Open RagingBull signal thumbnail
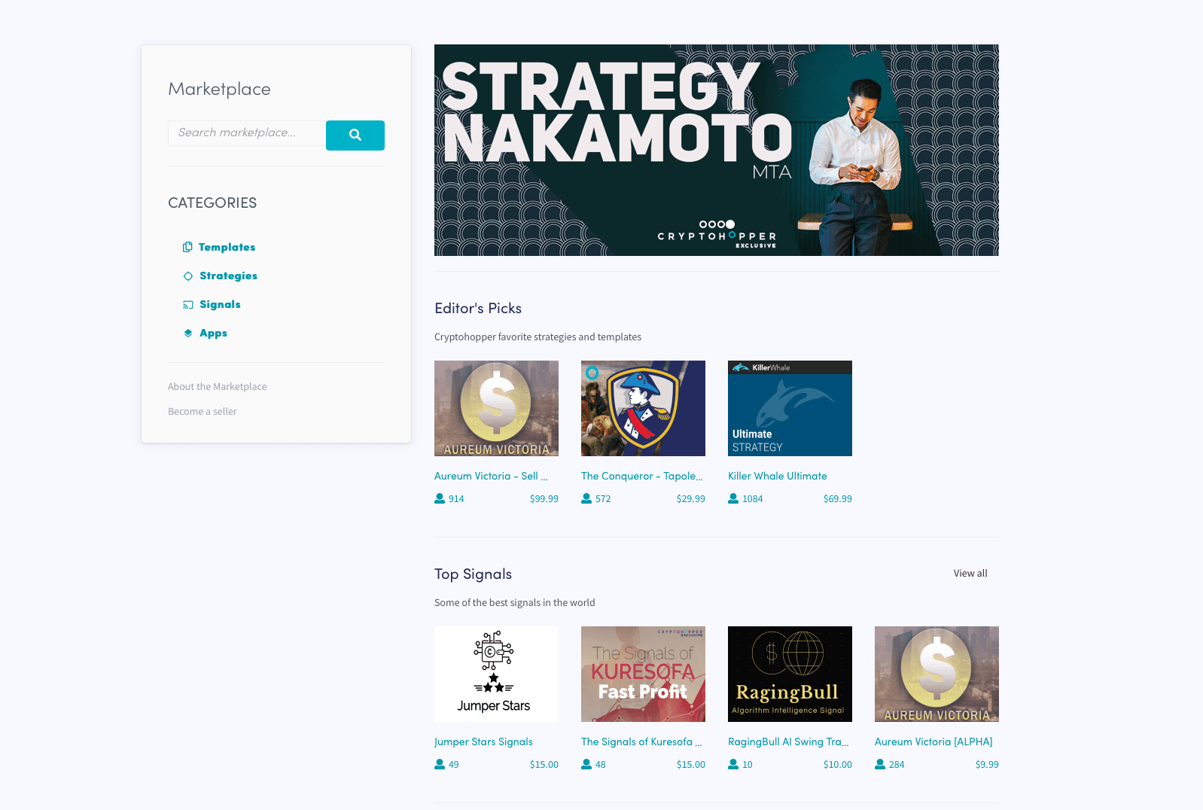Viewport: 1203px width, 810px height. click(x=790, y=674)
